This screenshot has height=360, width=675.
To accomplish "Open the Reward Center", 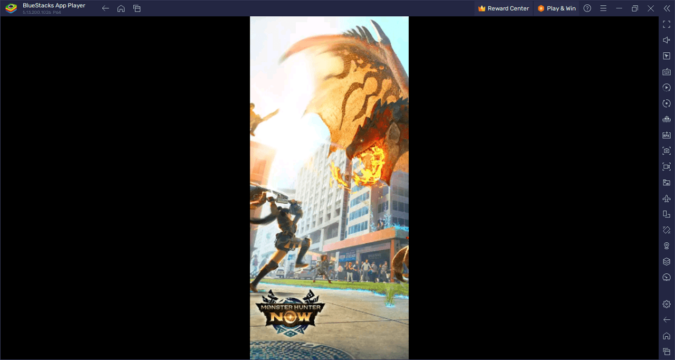I will point(504,8).
